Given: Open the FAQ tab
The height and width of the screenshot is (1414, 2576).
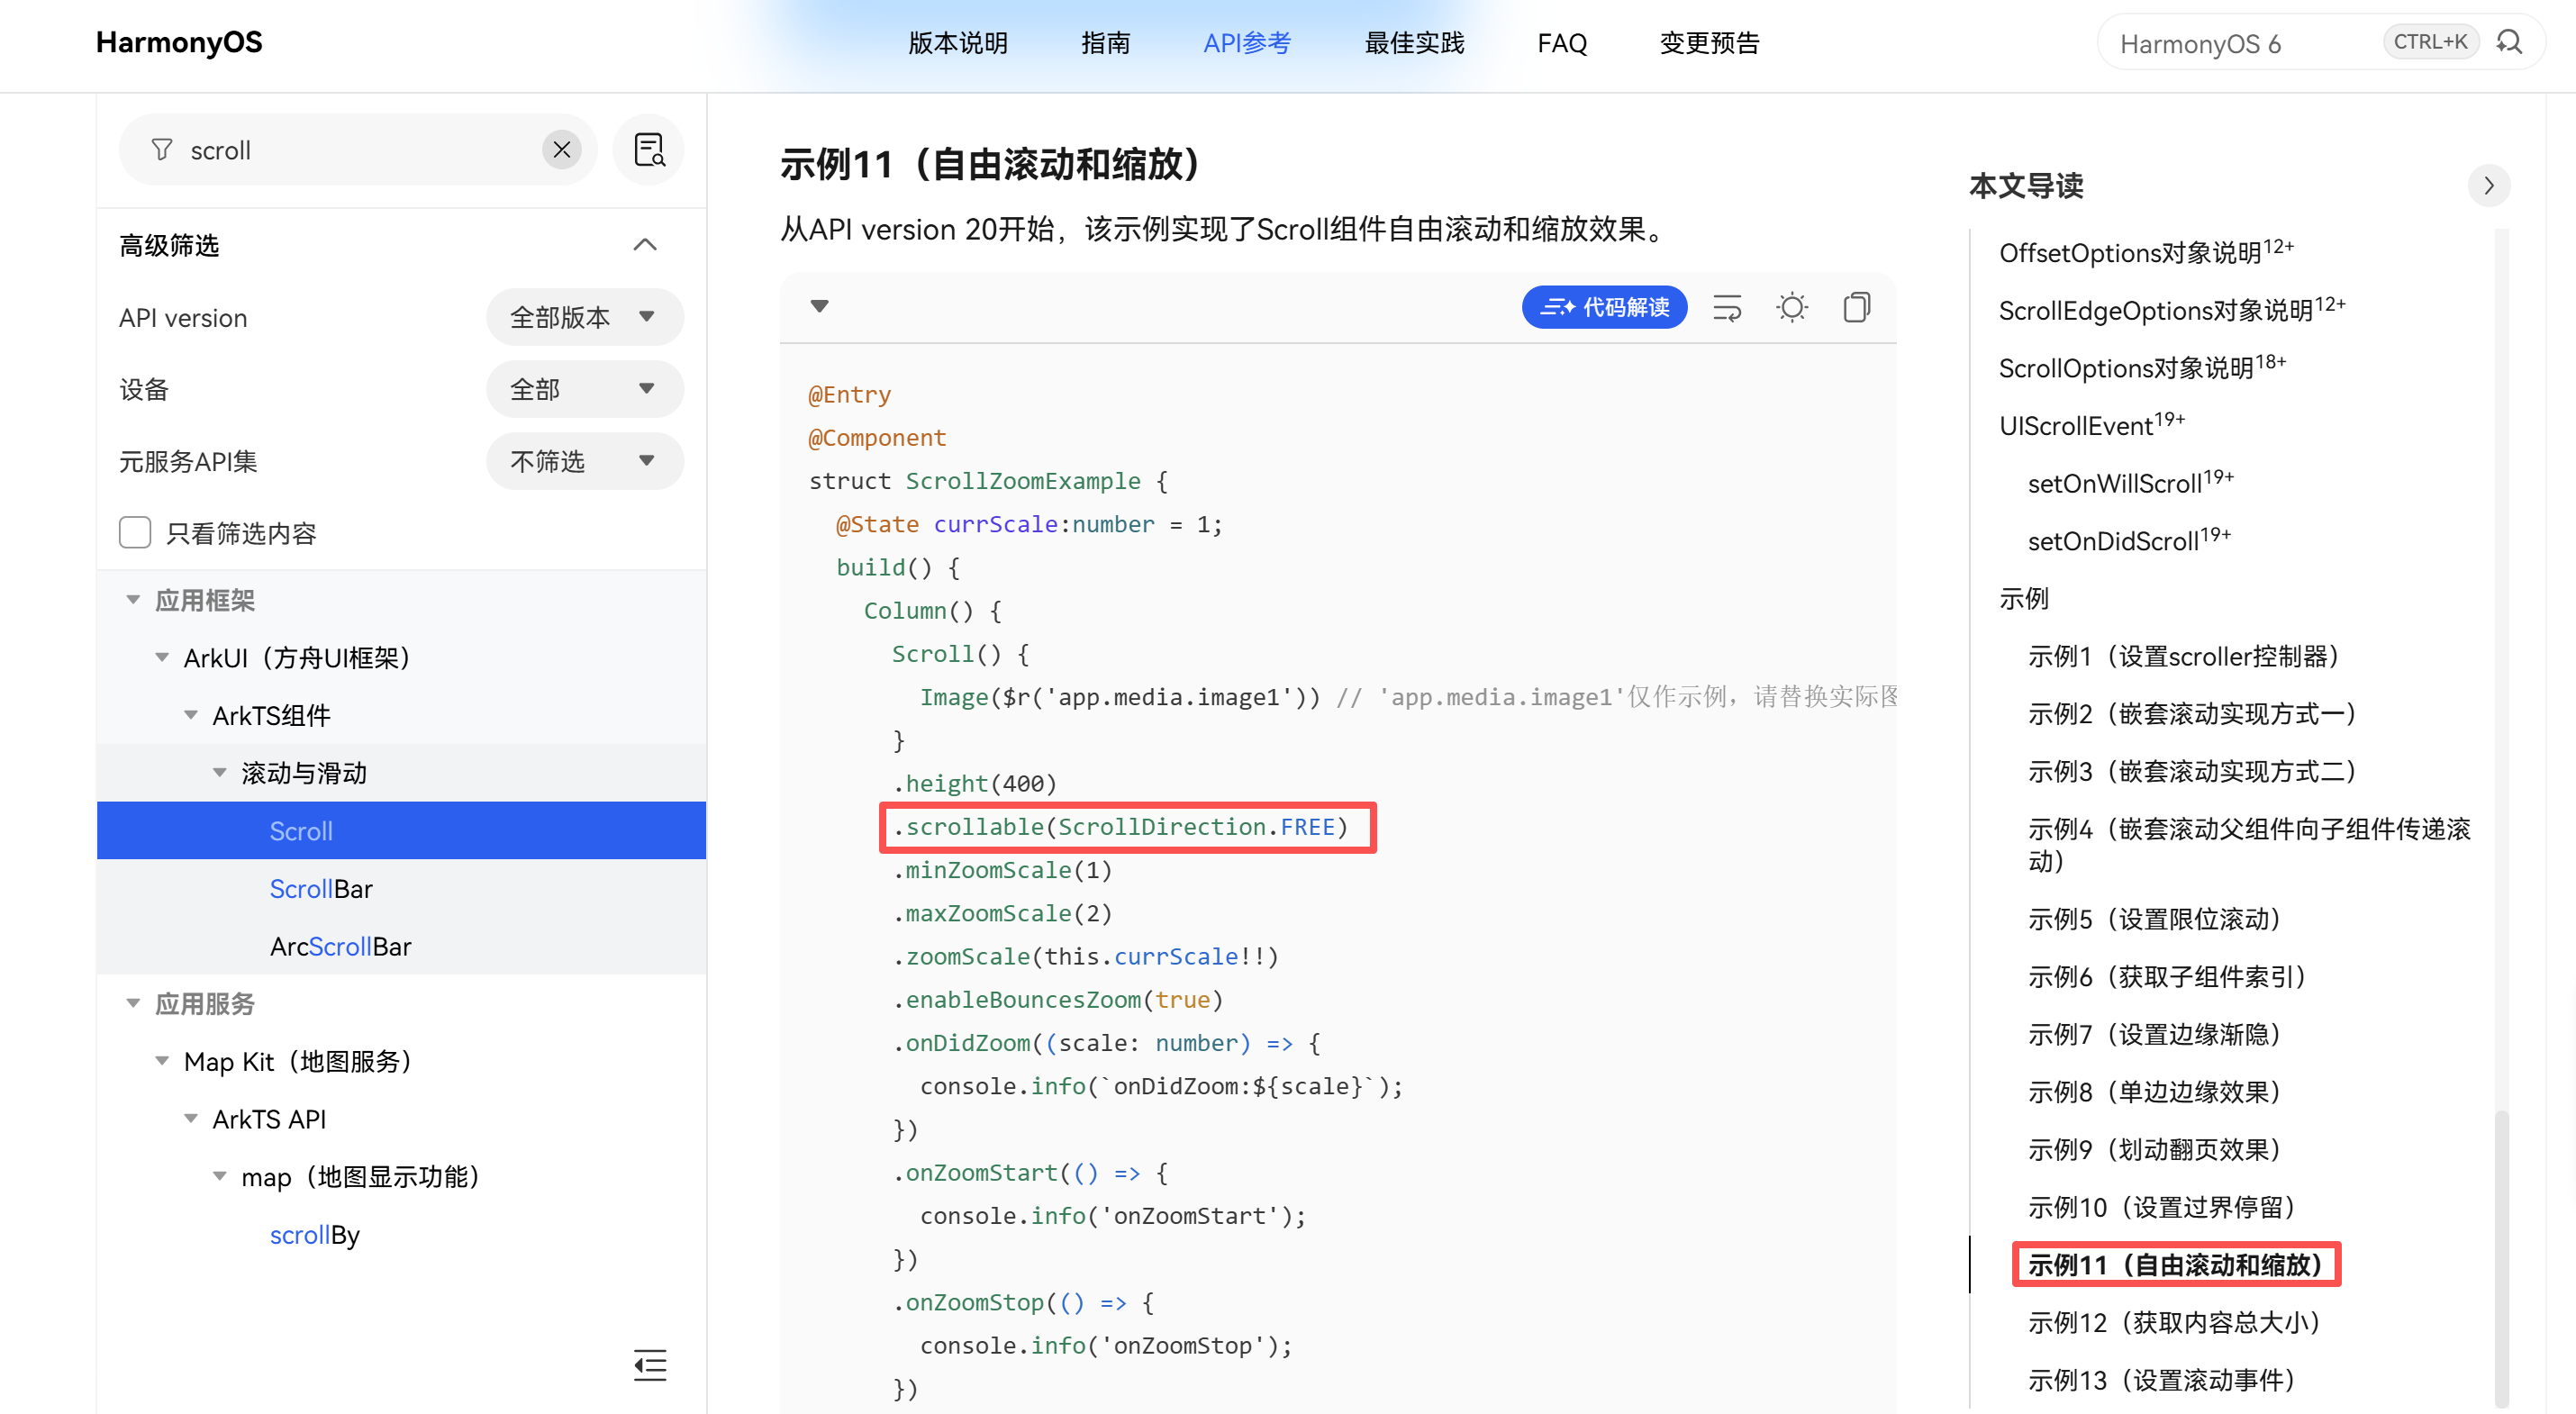Looking at the screenshot, I should pos(1562,43).
